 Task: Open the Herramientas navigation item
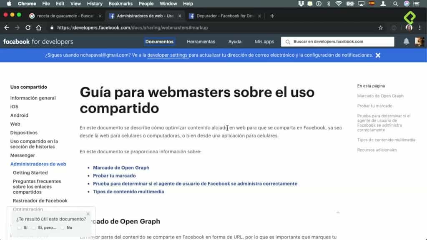[x=201, y=42]
